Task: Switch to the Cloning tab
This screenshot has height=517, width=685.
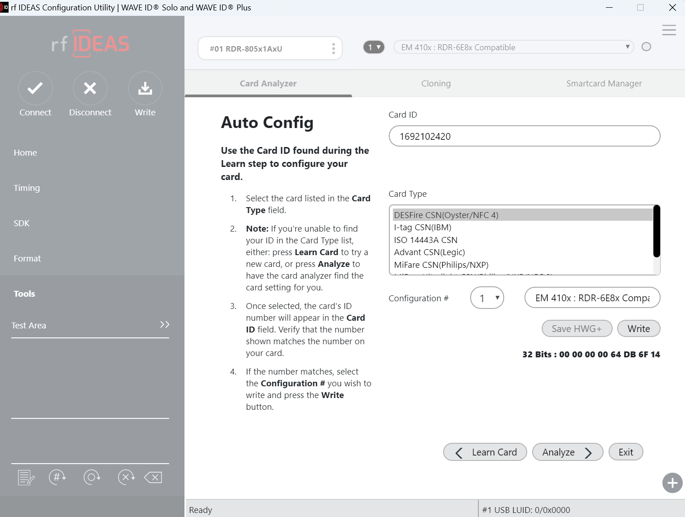Action: [x=436, y=83]
